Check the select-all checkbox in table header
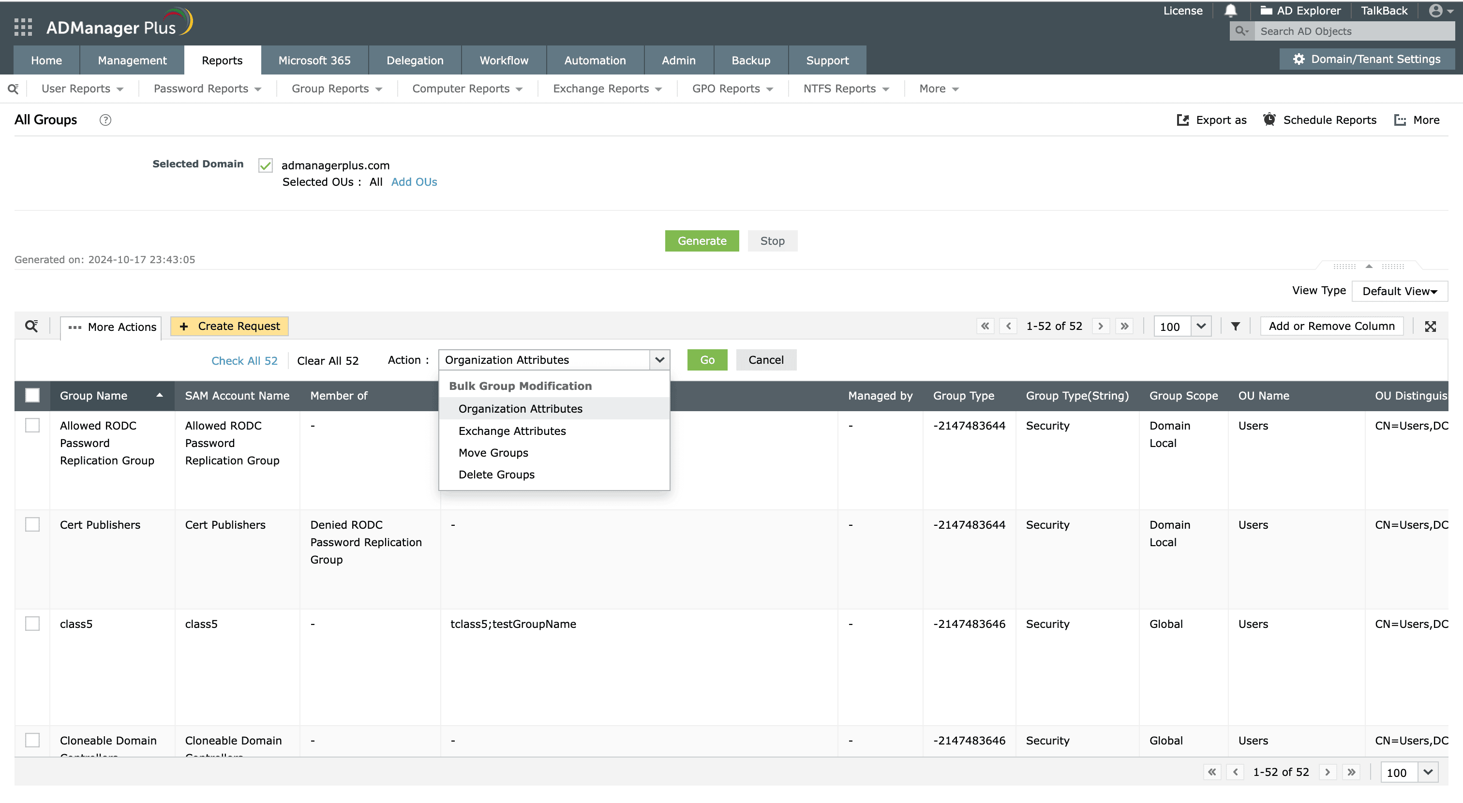The image size is (1463, 803). click(32, 395)
